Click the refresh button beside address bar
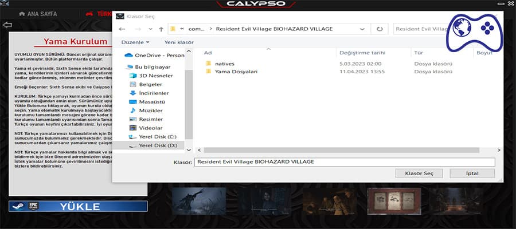Screen dimensions: 516x229 (x=379, y=28)
